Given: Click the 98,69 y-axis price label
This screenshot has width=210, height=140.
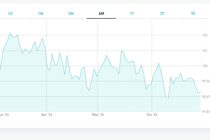Looking at the screenshot, I should pos(206,97).
